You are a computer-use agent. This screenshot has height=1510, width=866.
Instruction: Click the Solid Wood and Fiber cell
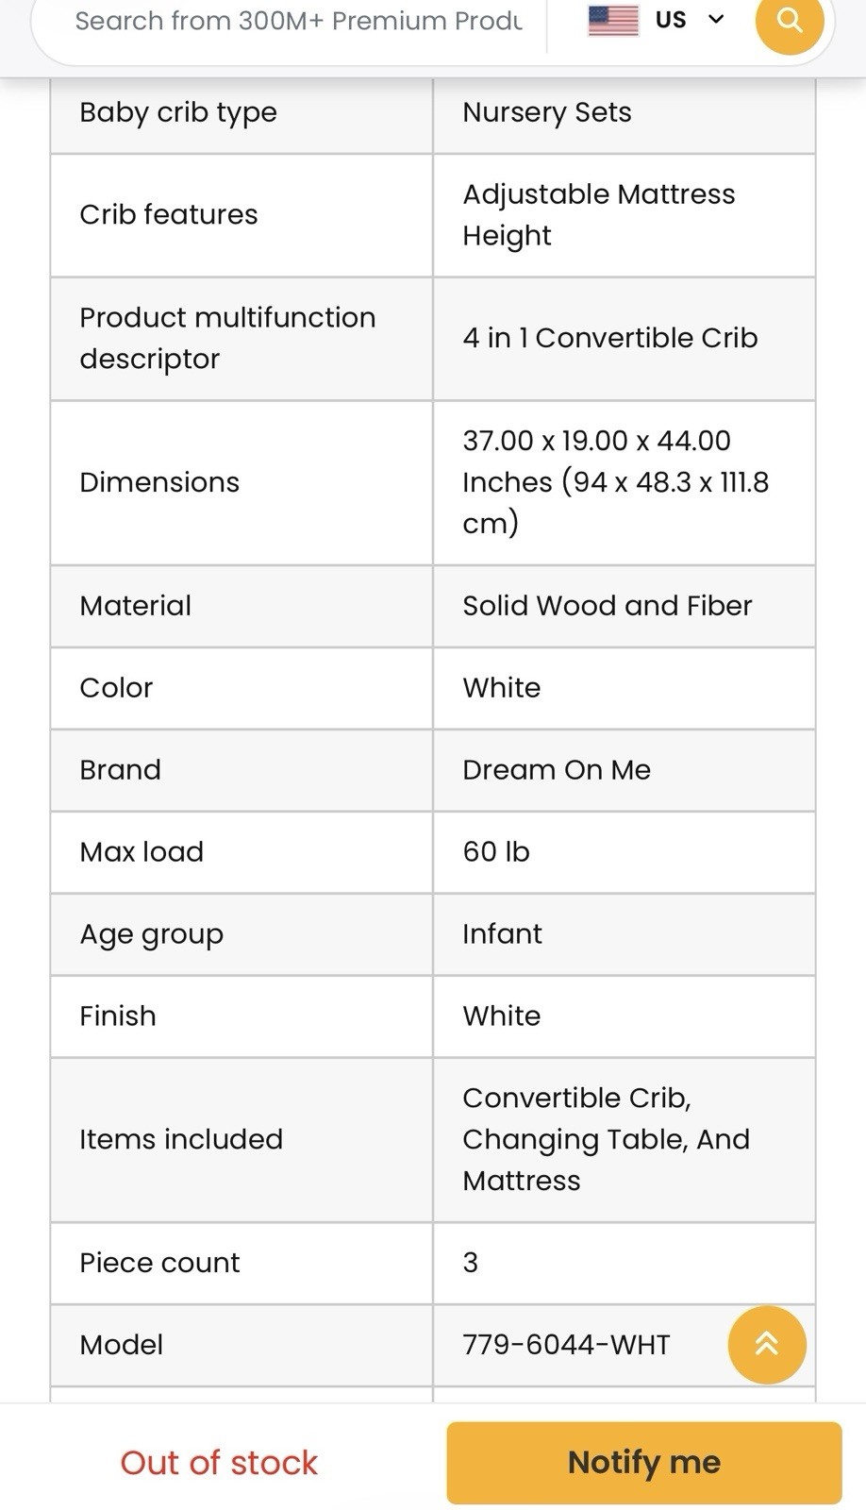(624, 605)
